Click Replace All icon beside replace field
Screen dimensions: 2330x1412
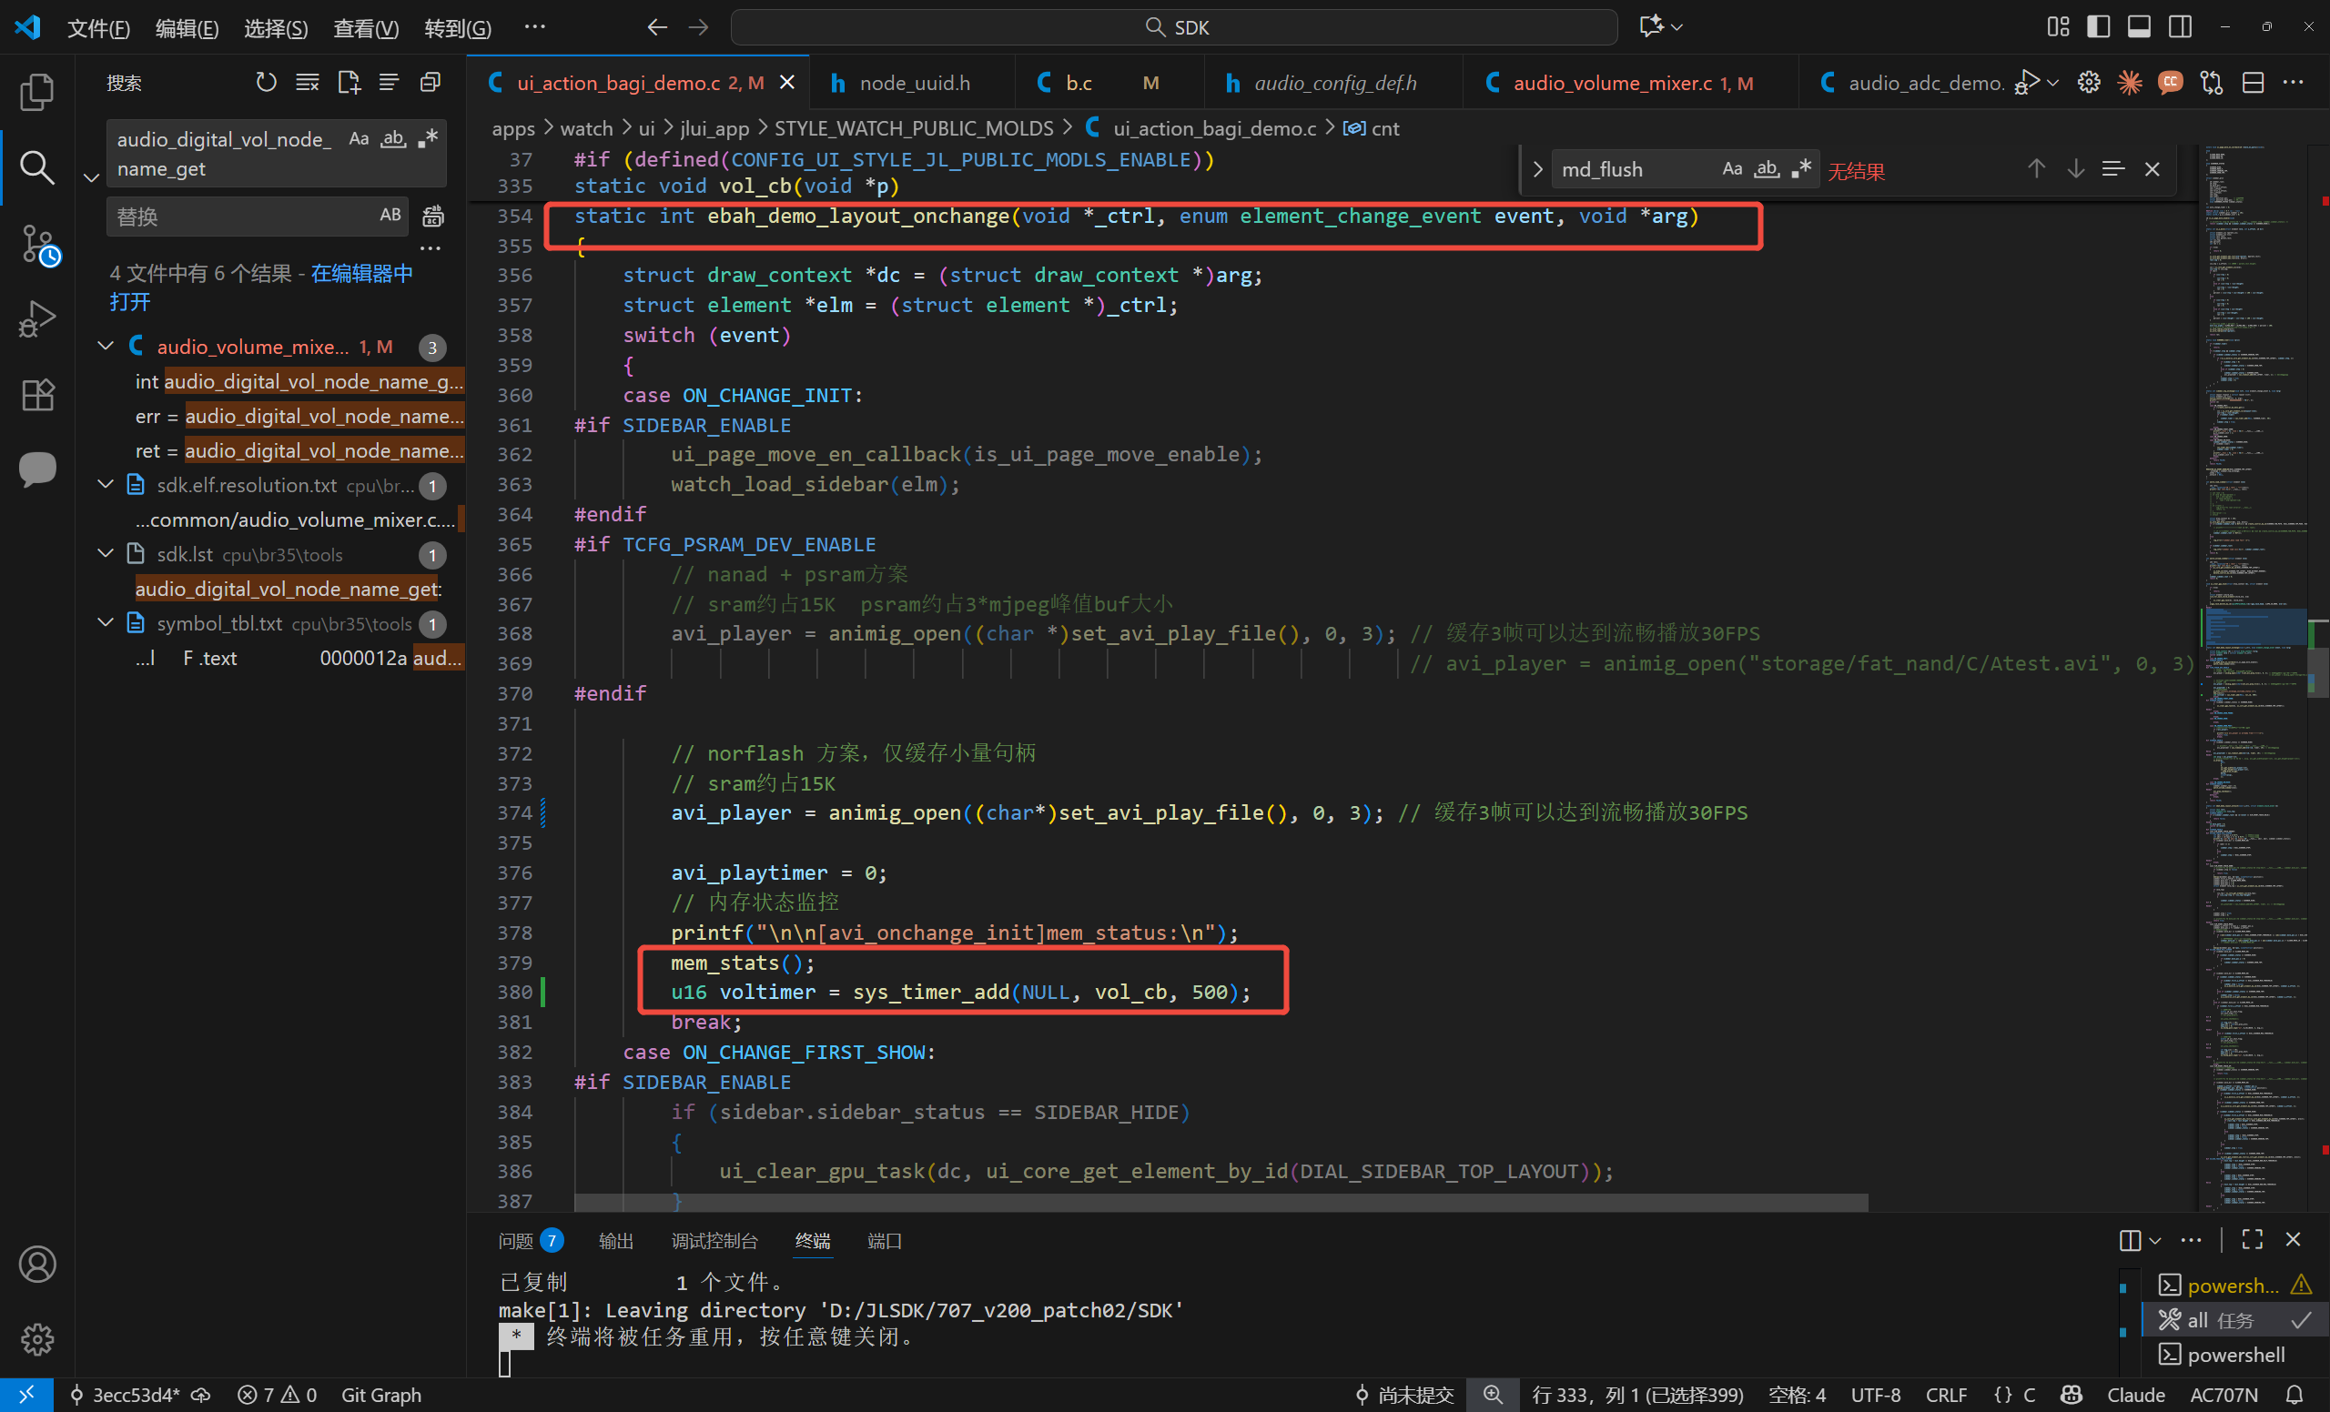(432, 217)
